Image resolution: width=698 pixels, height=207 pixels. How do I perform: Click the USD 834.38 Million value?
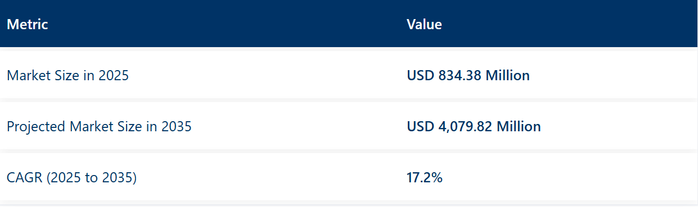pyautogui.click(x=468, y=75)
